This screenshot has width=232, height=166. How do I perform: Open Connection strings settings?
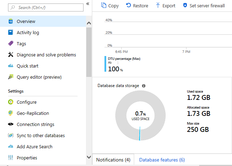(43, 124)
